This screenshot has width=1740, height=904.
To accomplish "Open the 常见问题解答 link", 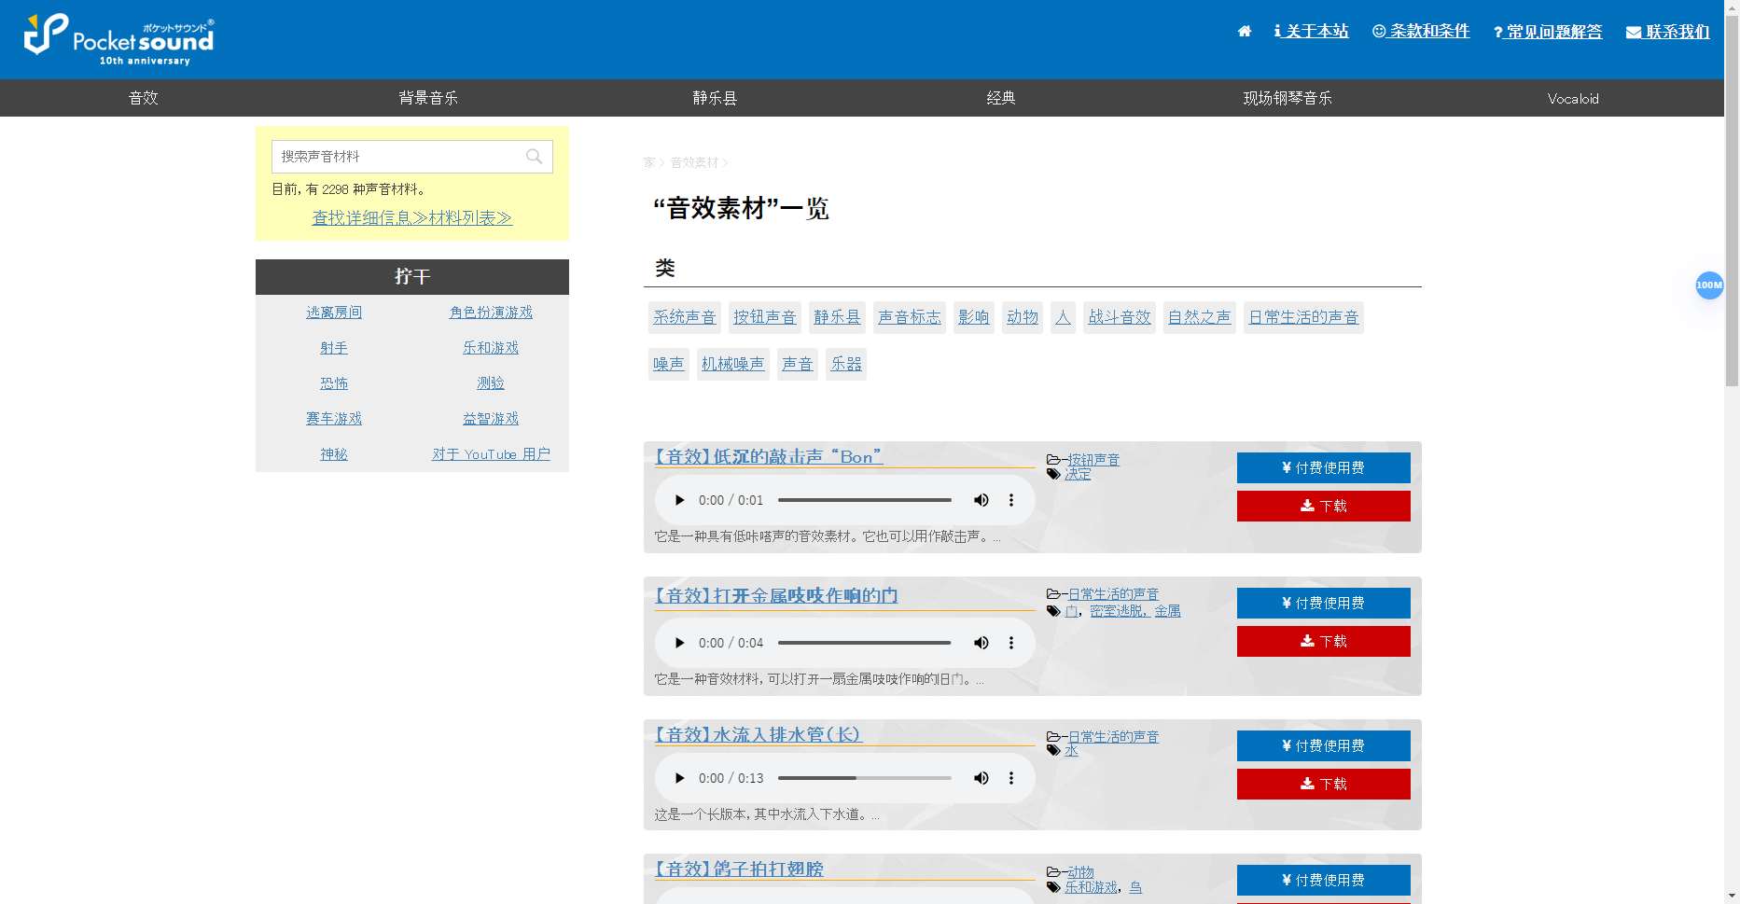I will click(x=1548, y=32).
